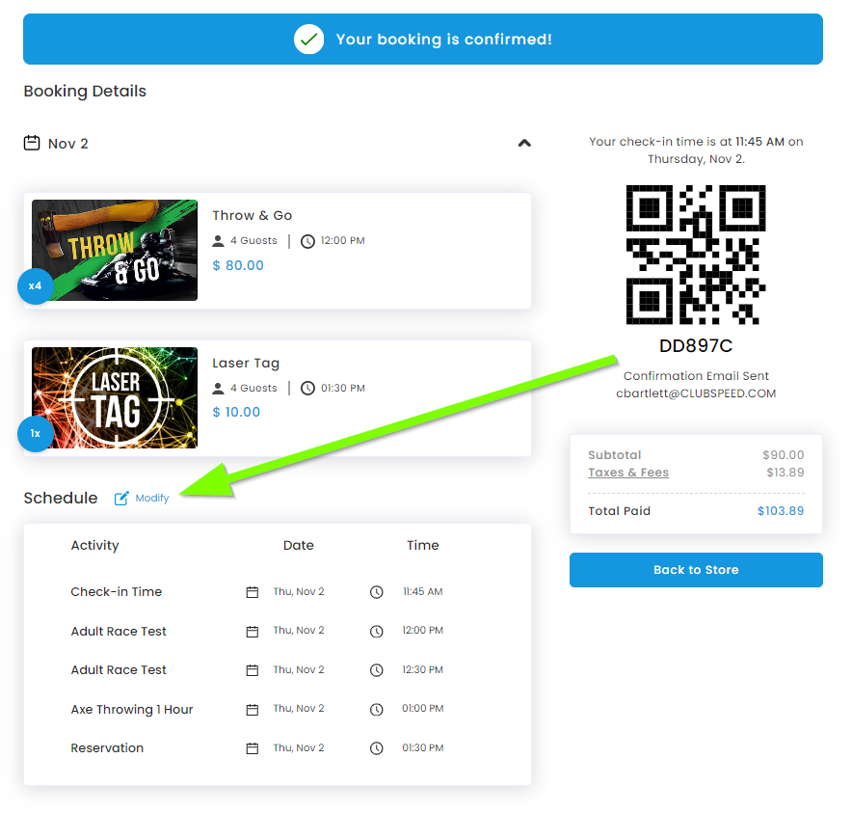
Task: Click the clock icon beside 12:00 PM in schedule
Action: coord(377,632)
